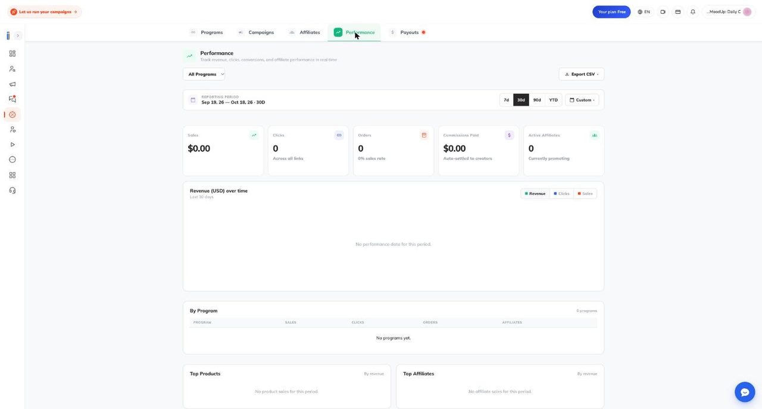This screenshot has height=409, width=762.
Task: Select the YTD period
Action: (x=554, y=100)
